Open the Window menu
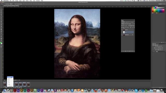166x93 pixels. pyautogui.click(x=38, y=1)
